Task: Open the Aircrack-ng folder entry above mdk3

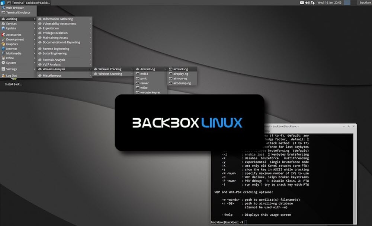Action: 151,69
